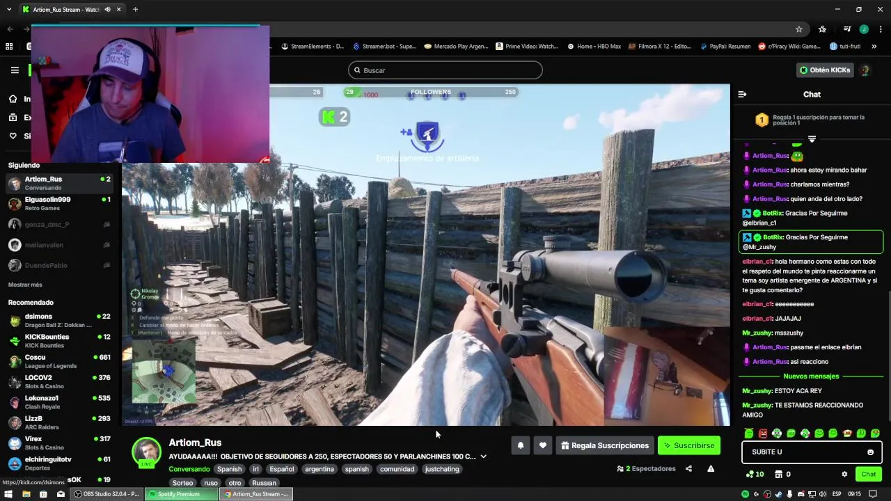
Task: Click Conversando category link
Action: pyautogui.click(x=189, y=469)
